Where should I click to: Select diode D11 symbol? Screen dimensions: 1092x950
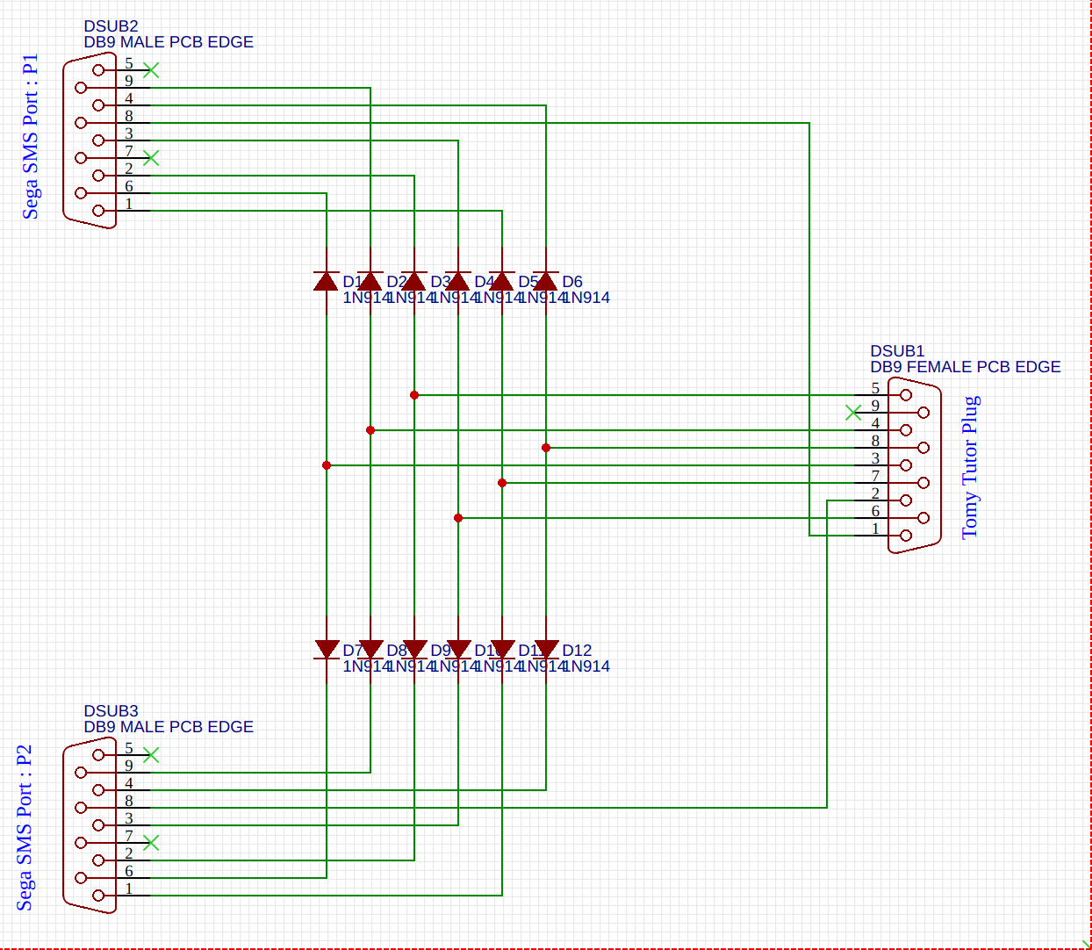[x=502, y=650]
